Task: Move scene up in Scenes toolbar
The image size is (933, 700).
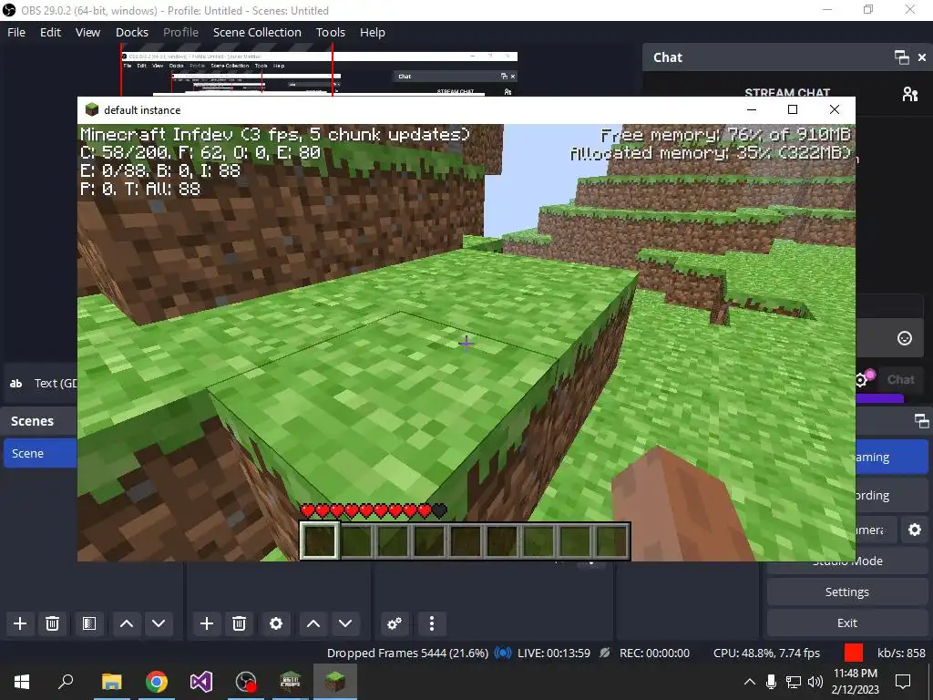Action: [126, 623]
